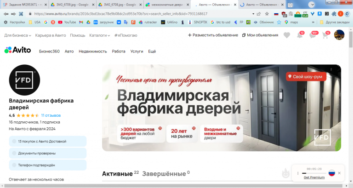Image resolution: width=353 pixels, height=188 pixels.
Task: Click the Свой шоу-рум badge
Action: (x=306, y=77)
